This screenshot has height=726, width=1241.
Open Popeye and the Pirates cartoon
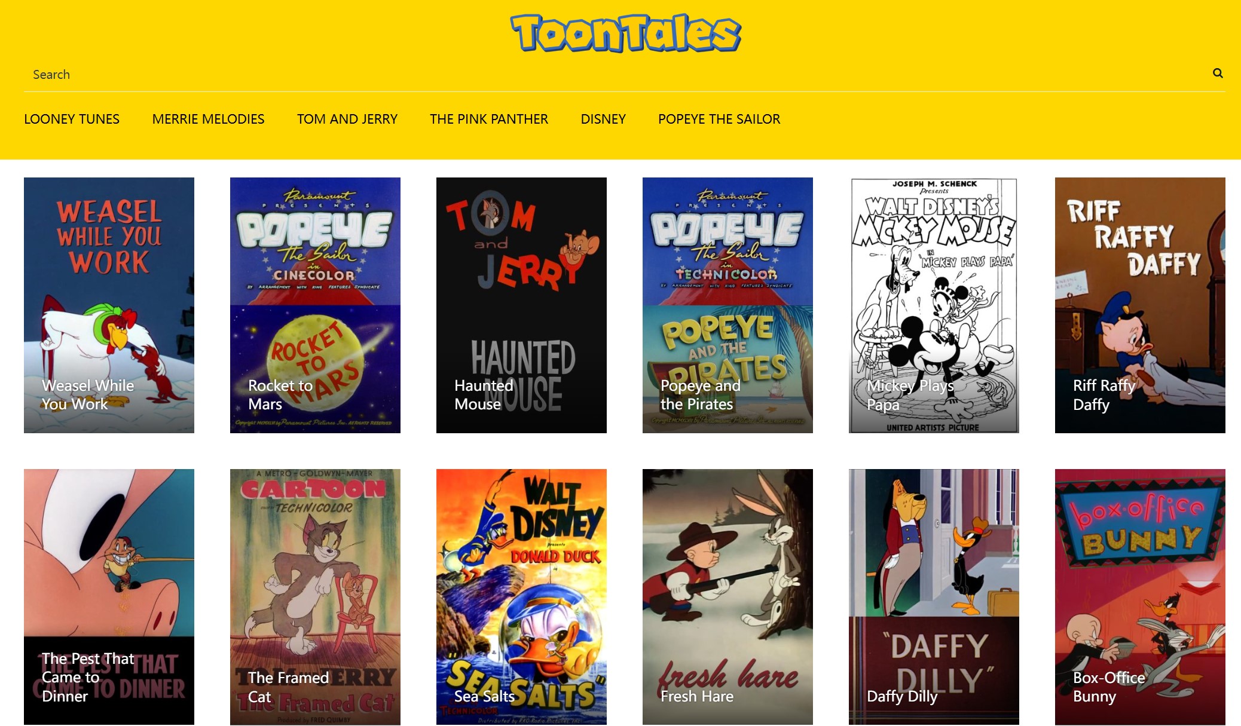click(728, 305)
